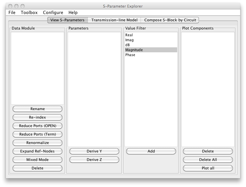Click the Expand Ref-Nodes button

click(37, 151)
